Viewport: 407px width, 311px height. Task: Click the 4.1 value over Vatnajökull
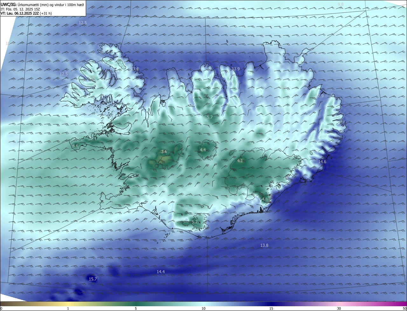pos(240,161)
